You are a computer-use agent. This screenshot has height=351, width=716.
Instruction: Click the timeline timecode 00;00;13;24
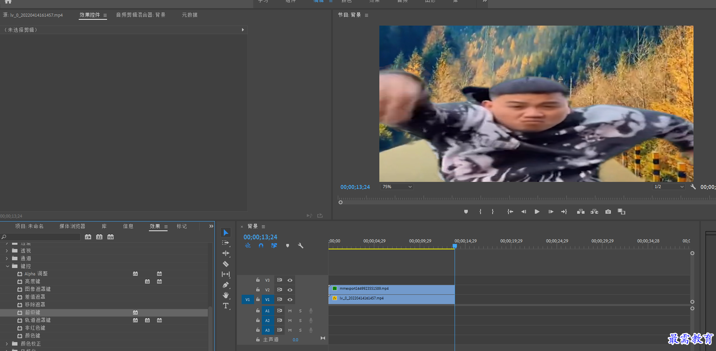pos(260,237)
